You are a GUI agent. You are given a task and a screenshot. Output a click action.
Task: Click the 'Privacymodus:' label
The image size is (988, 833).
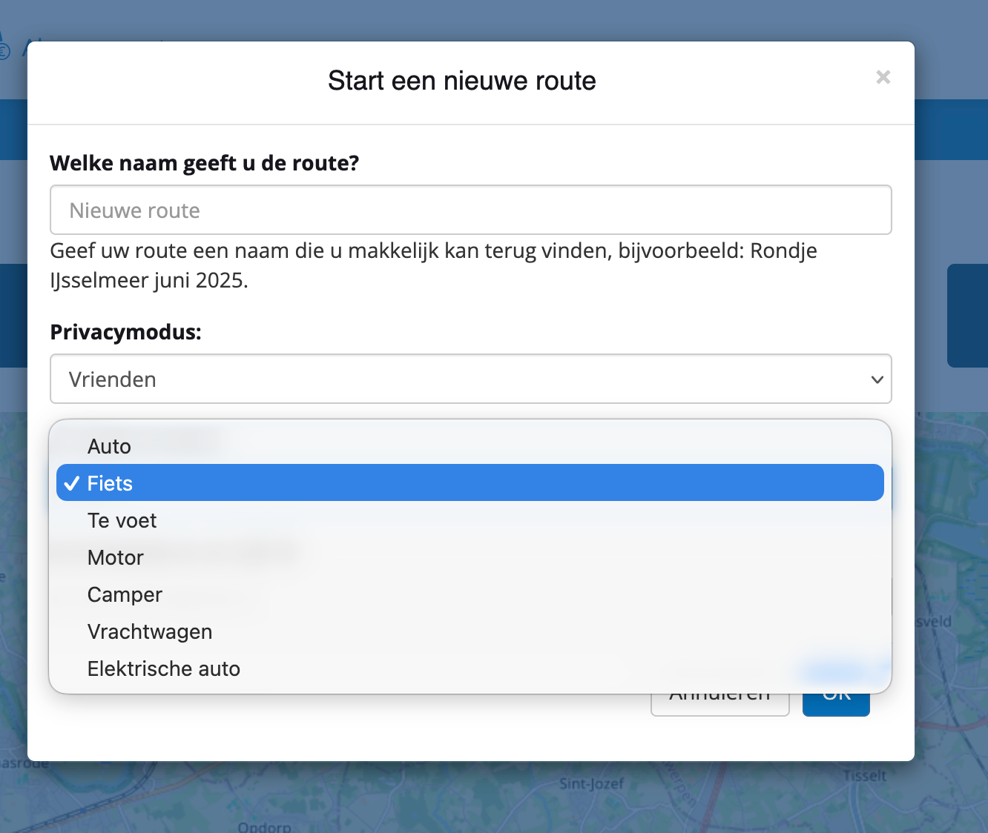(125, 332)
